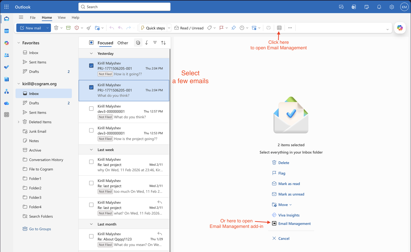The image size is (411, 252).
Task: Open the File menu
Action: (x=33, y=18)
